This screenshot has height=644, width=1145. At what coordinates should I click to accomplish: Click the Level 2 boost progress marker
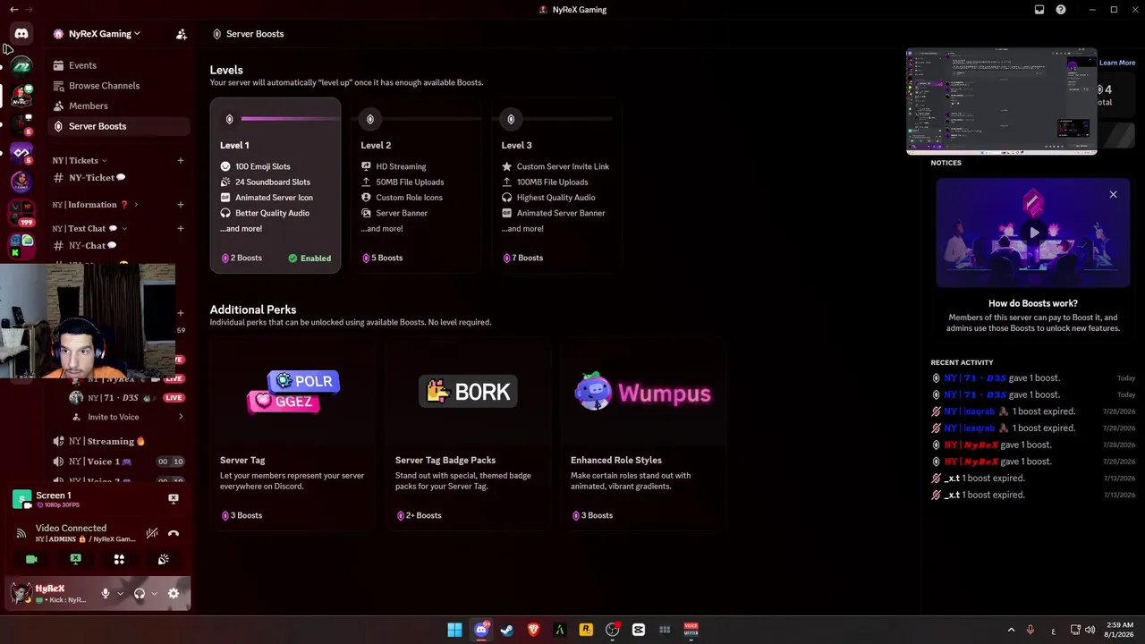pos(370,119)
